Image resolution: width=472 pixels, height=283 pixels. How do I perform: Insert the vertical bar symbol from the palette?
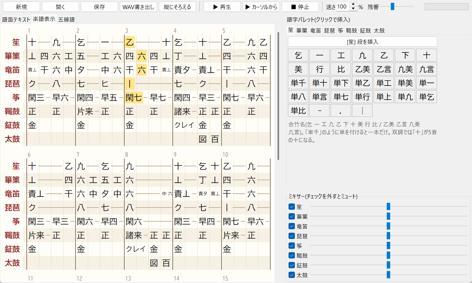362,111
